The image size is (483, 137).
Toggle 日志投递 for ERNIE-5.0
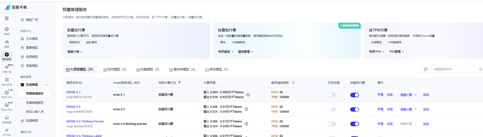[x=332, y=109]
